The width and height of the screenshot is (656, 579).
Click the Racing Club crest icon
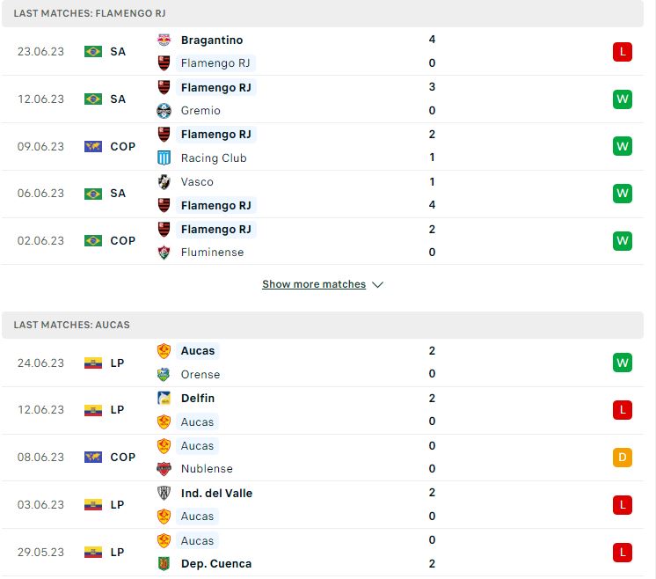click(164, 158)
